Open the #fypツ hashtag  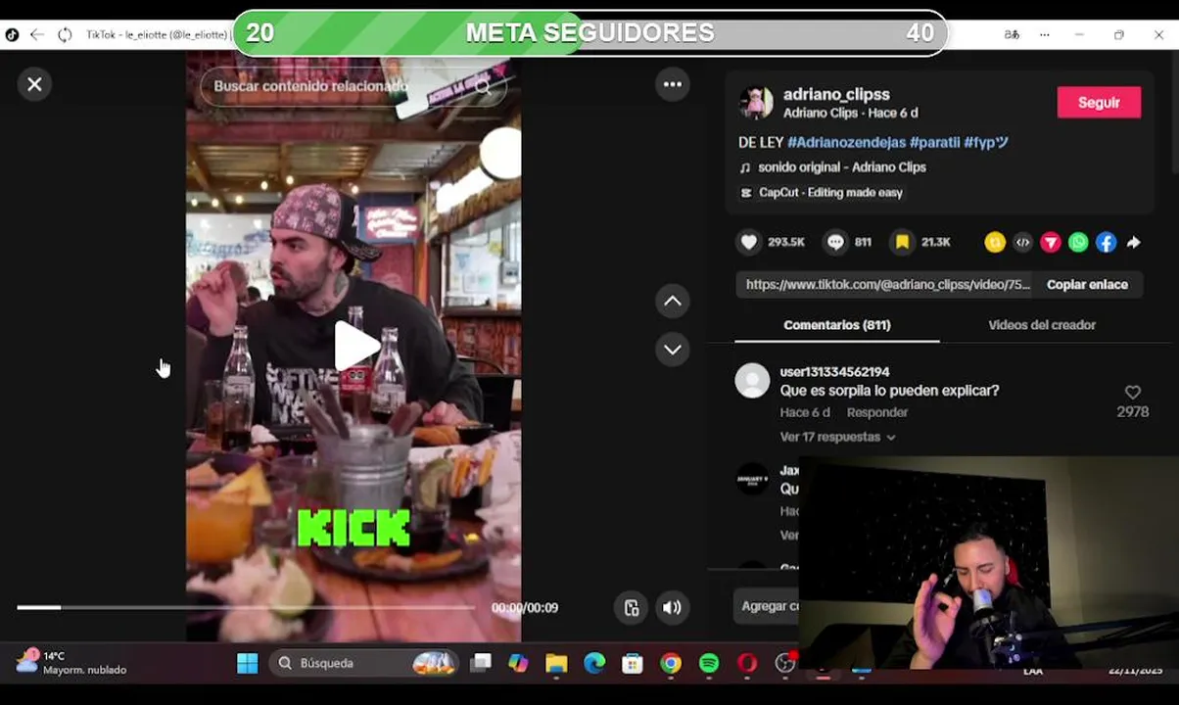point(986,142)
